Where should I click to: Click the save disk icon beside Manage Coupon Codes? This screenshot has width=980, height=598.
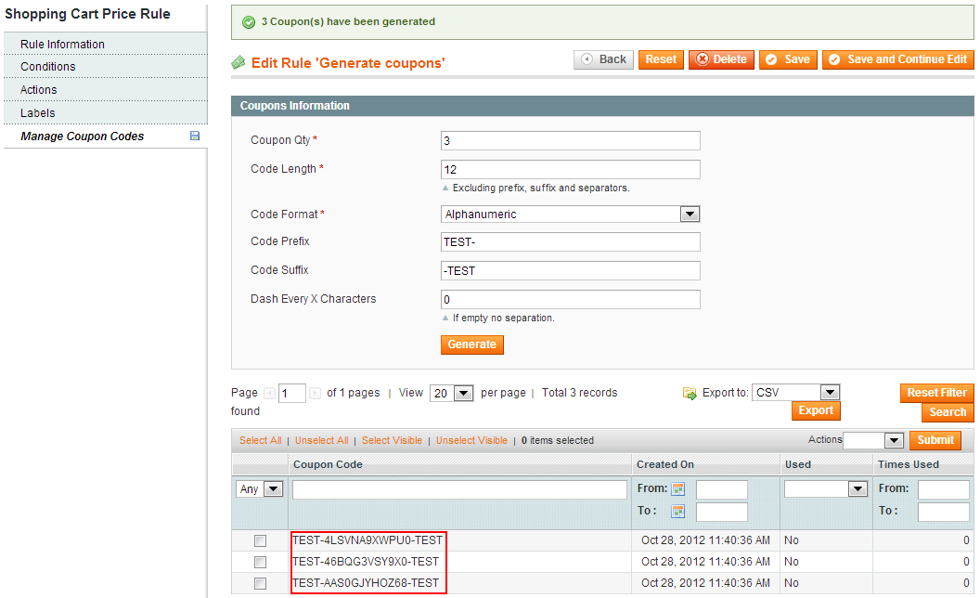click(x=195, y=136)
